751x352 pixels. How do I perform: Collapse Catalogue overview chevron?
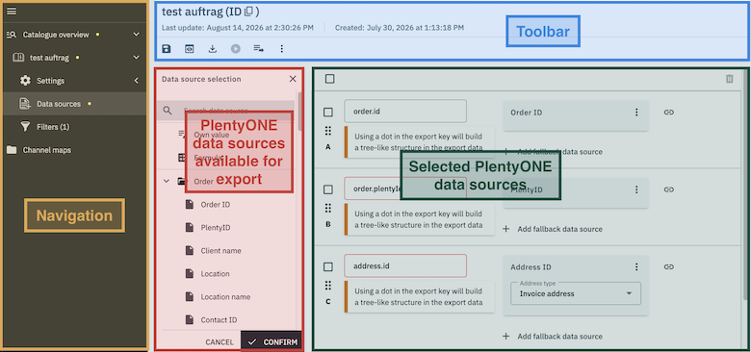[136, 35]
